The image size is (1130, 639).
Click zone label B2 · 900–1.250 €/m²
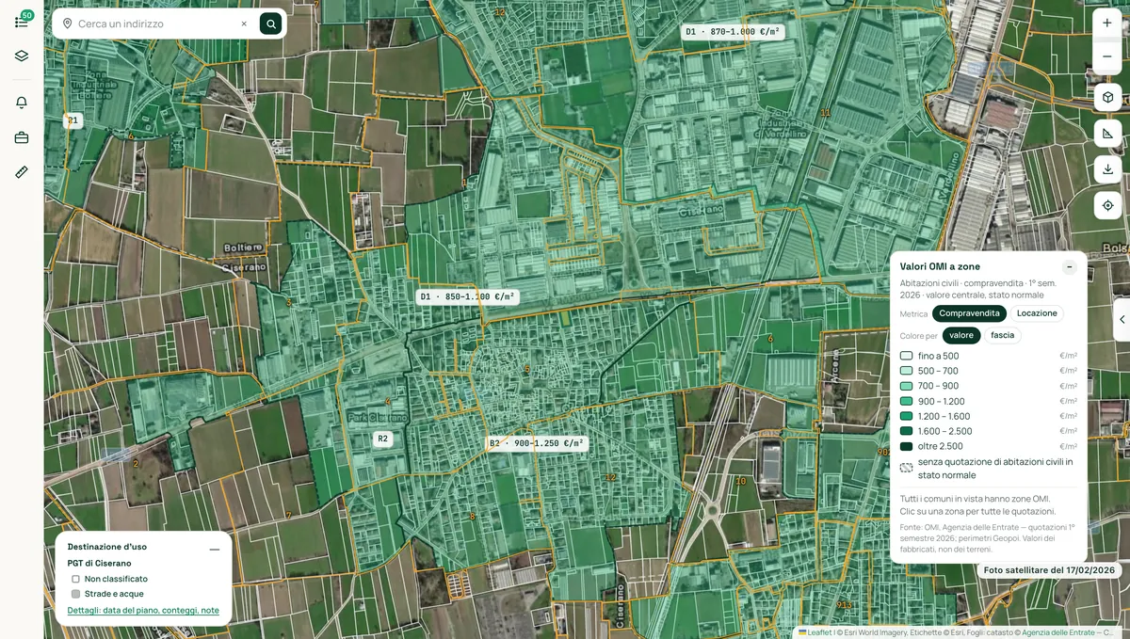(536, 443)
